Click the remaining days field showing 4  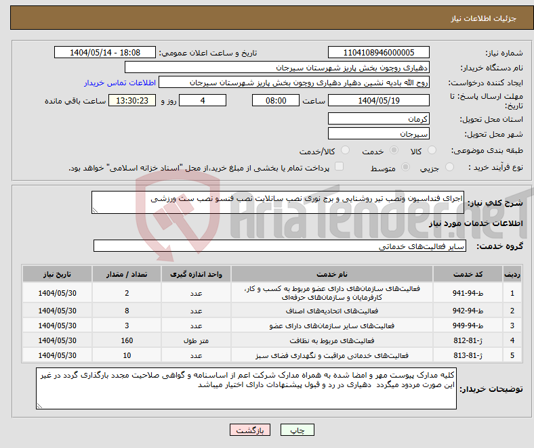click(x=203, y=100)
